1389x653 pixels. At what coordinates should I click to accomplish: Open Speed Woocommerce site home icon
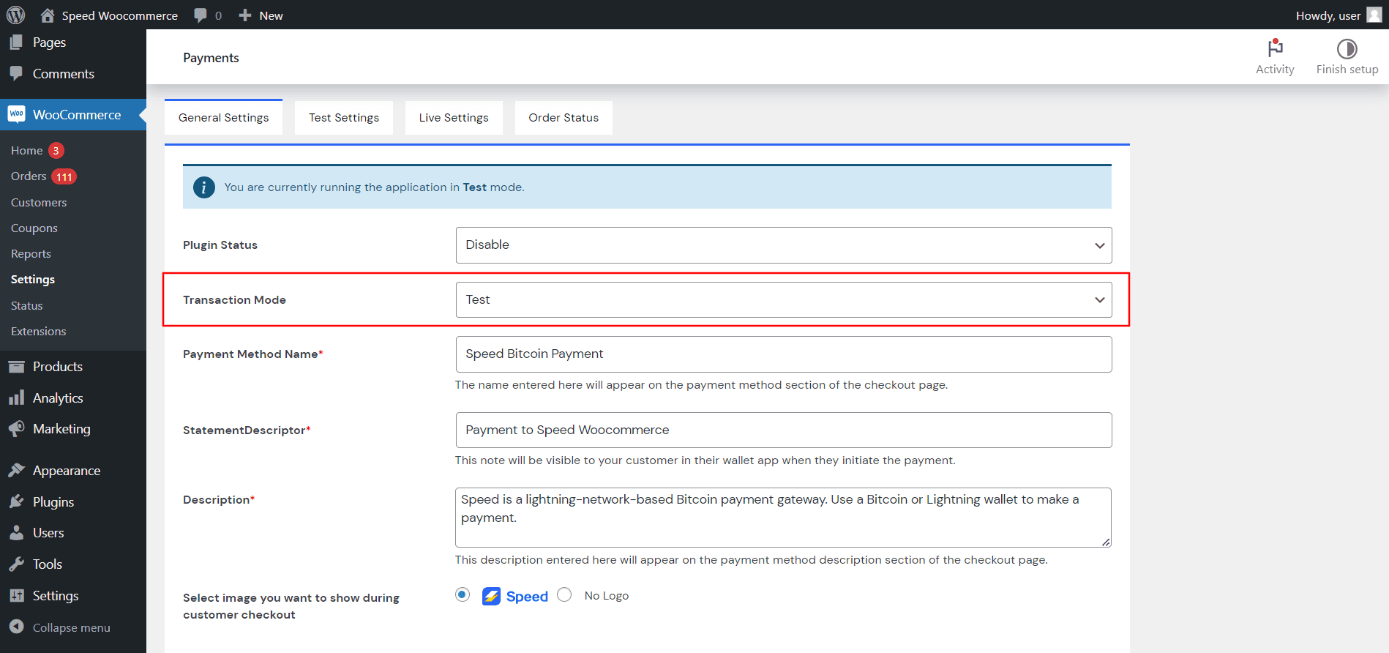point(48,15)
